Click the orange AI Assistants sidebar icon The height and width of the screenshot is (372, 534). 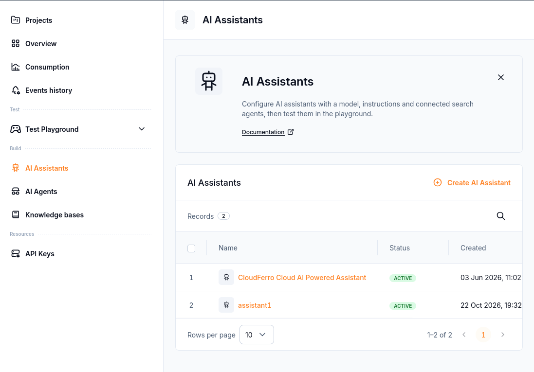15,168
